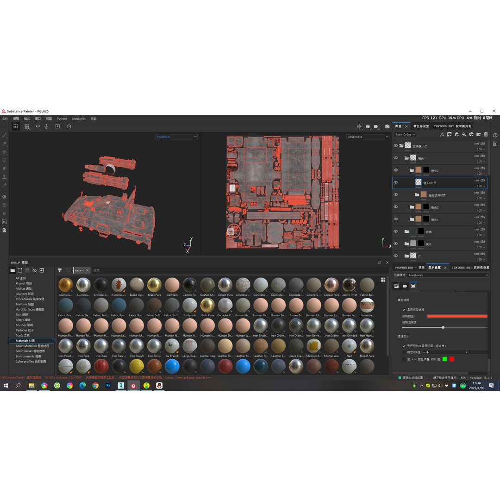Hide the 镜头3 folder layer

click(396, 170)
